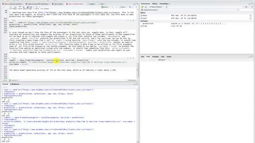255x143 pixels.
Task: Open the Export dropdown in Plots pane
Action: coord(162,60)
